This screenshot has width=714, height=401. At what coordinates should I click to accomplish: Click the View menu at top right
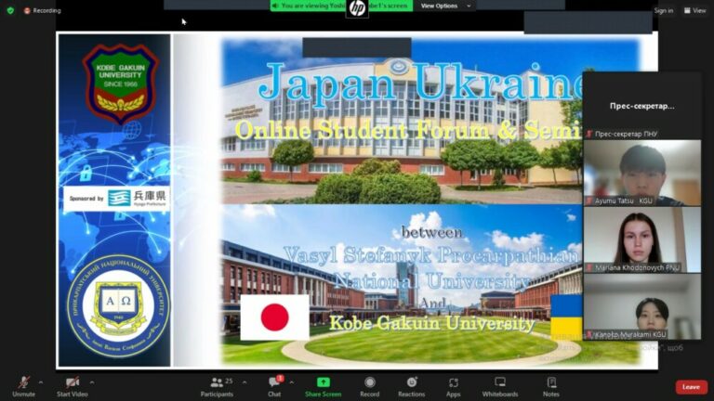click(694, 10)
